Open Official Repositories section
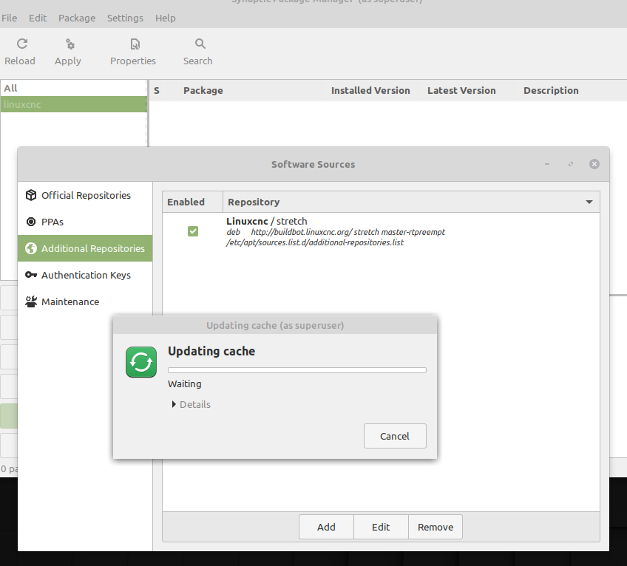This screenshot has height=566, width=627. pyautogui.click(x=85, y=196)
